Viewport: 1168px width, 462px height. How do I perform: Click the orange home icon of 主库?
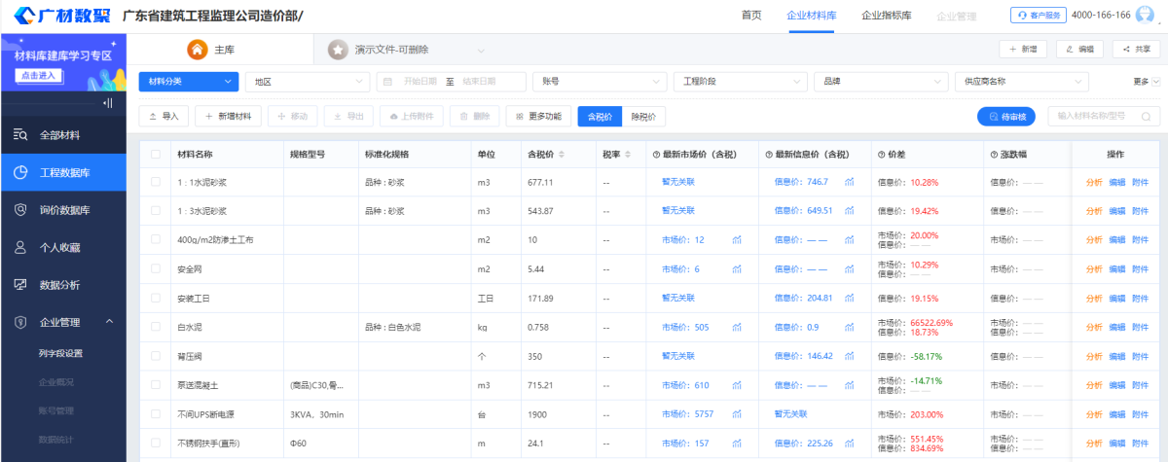click(x=198, y=50)
